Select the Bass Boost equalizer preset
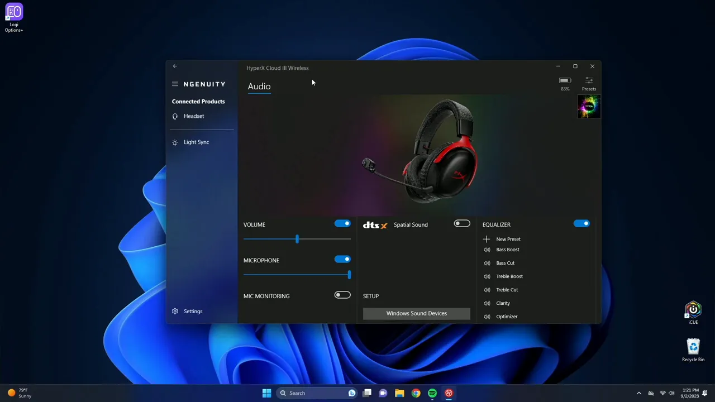 point(507,250)
